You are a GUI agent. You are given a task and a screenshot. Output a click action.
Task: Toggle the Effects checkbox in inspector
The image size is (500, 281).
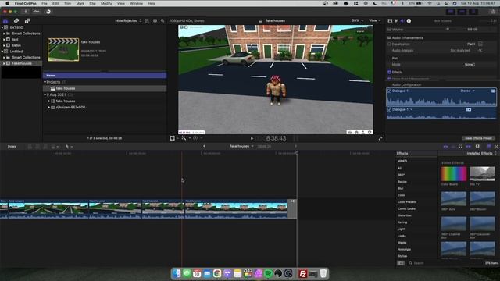[389, 72]
